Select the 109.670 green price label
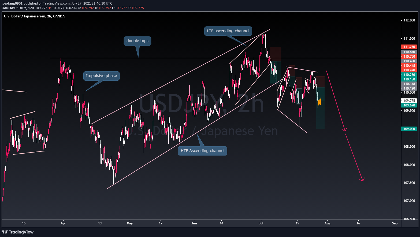 point(409,105)
